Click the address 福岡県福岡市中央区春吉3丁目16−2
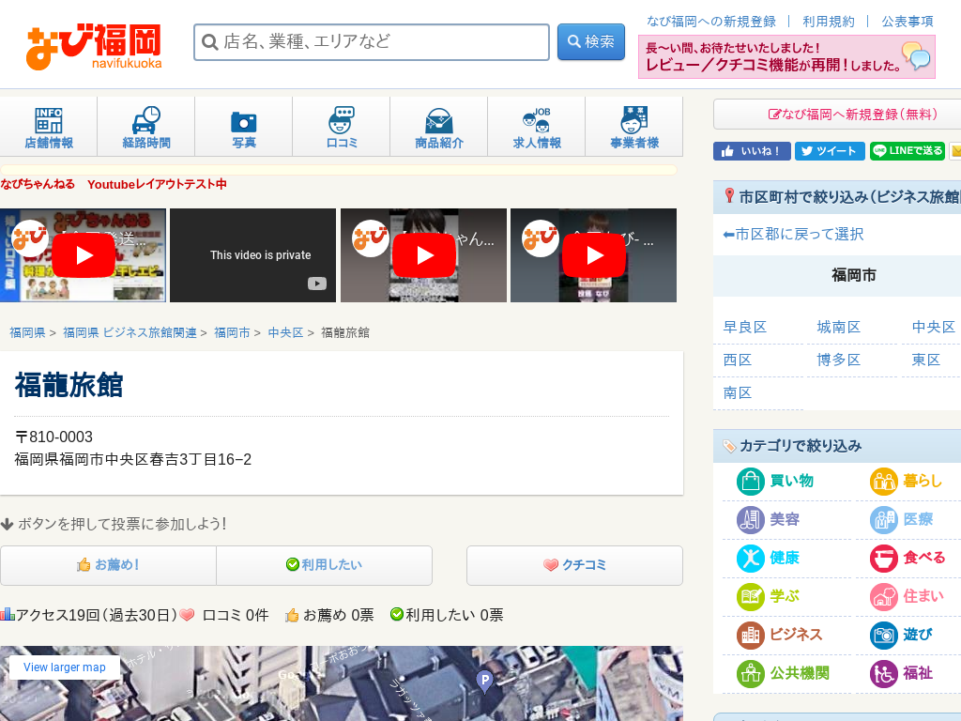Image resolution: width=961 pixels, height=721 pixels. coord(133,459)
